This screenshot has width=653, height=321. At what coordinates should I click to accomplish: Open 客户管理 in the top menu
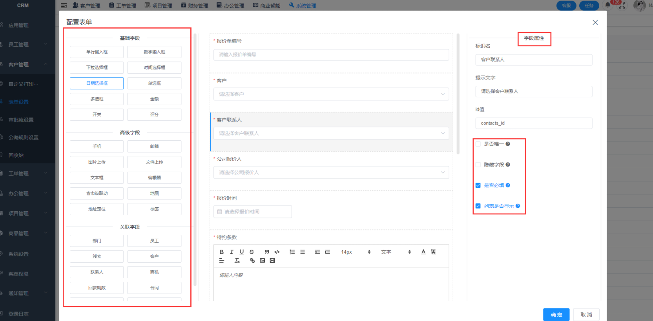(x=86, y=5)
